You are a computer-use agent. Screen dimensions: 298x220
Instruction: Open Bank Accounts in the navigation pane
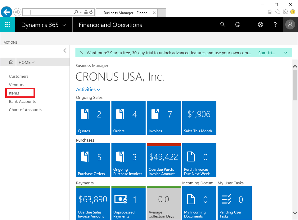click(22, 101)
